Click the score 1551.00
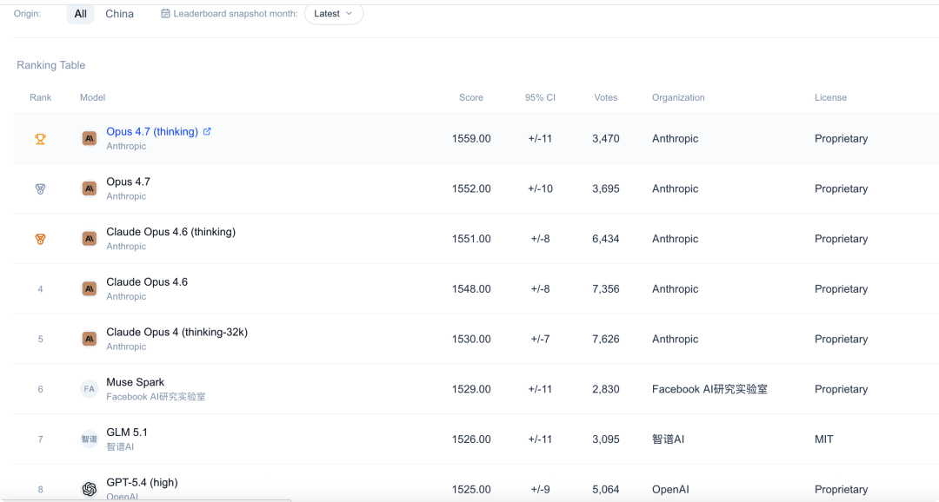This screenshot has height=502, width=939. pos(471,239)
